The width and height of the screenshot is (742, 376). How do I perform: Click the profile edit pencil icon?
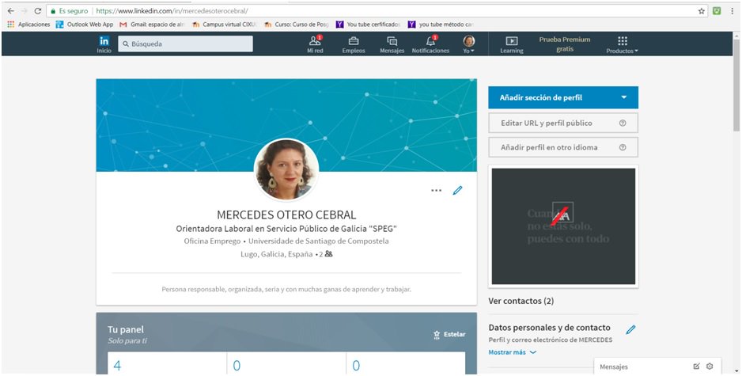click(x=457, y=190)
